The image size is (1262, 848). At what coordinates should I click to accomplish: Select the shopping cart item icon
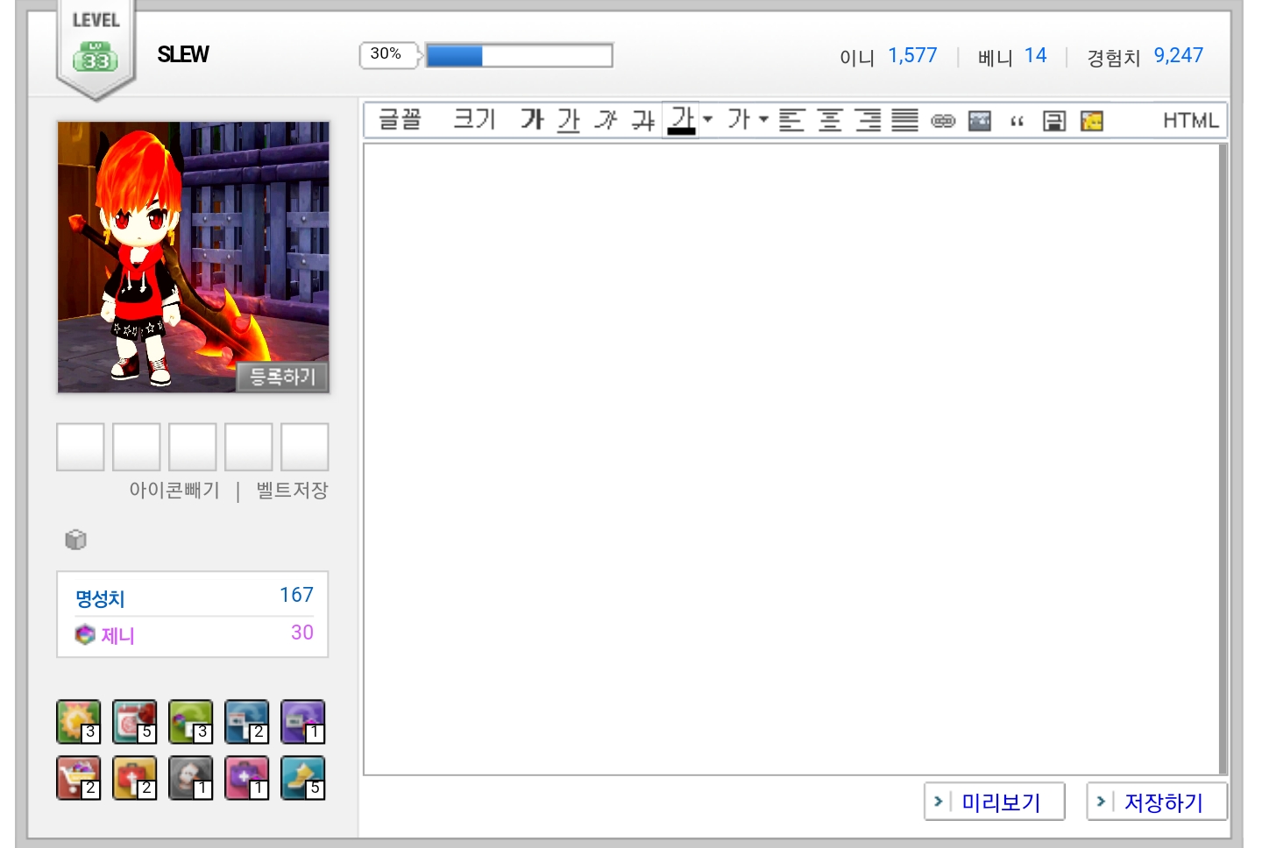[x=79, y=778]
